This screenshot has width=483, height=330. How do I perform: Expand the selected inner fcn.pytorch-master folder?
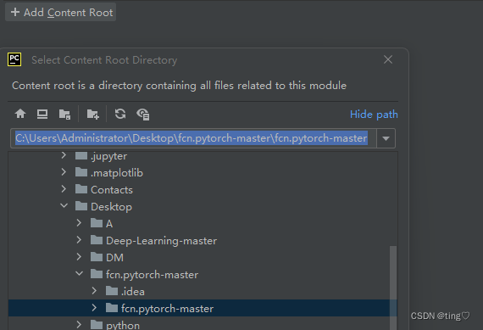pyautogui.click(x=94, y=307)
